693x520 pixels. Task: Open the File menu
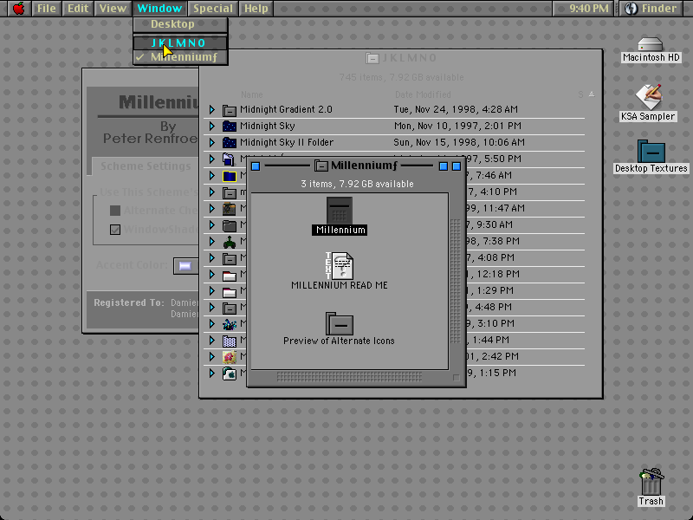(47, 9)
